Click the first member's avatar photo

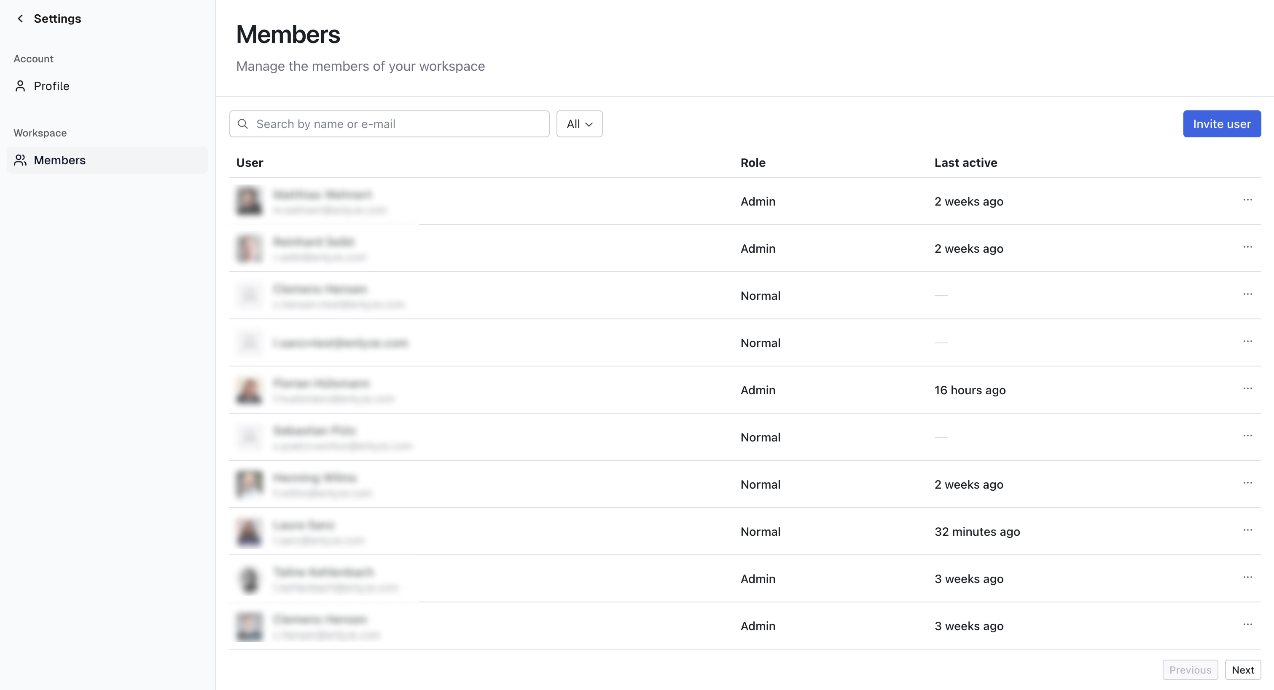pyautogui.click(x=249, y=201)
